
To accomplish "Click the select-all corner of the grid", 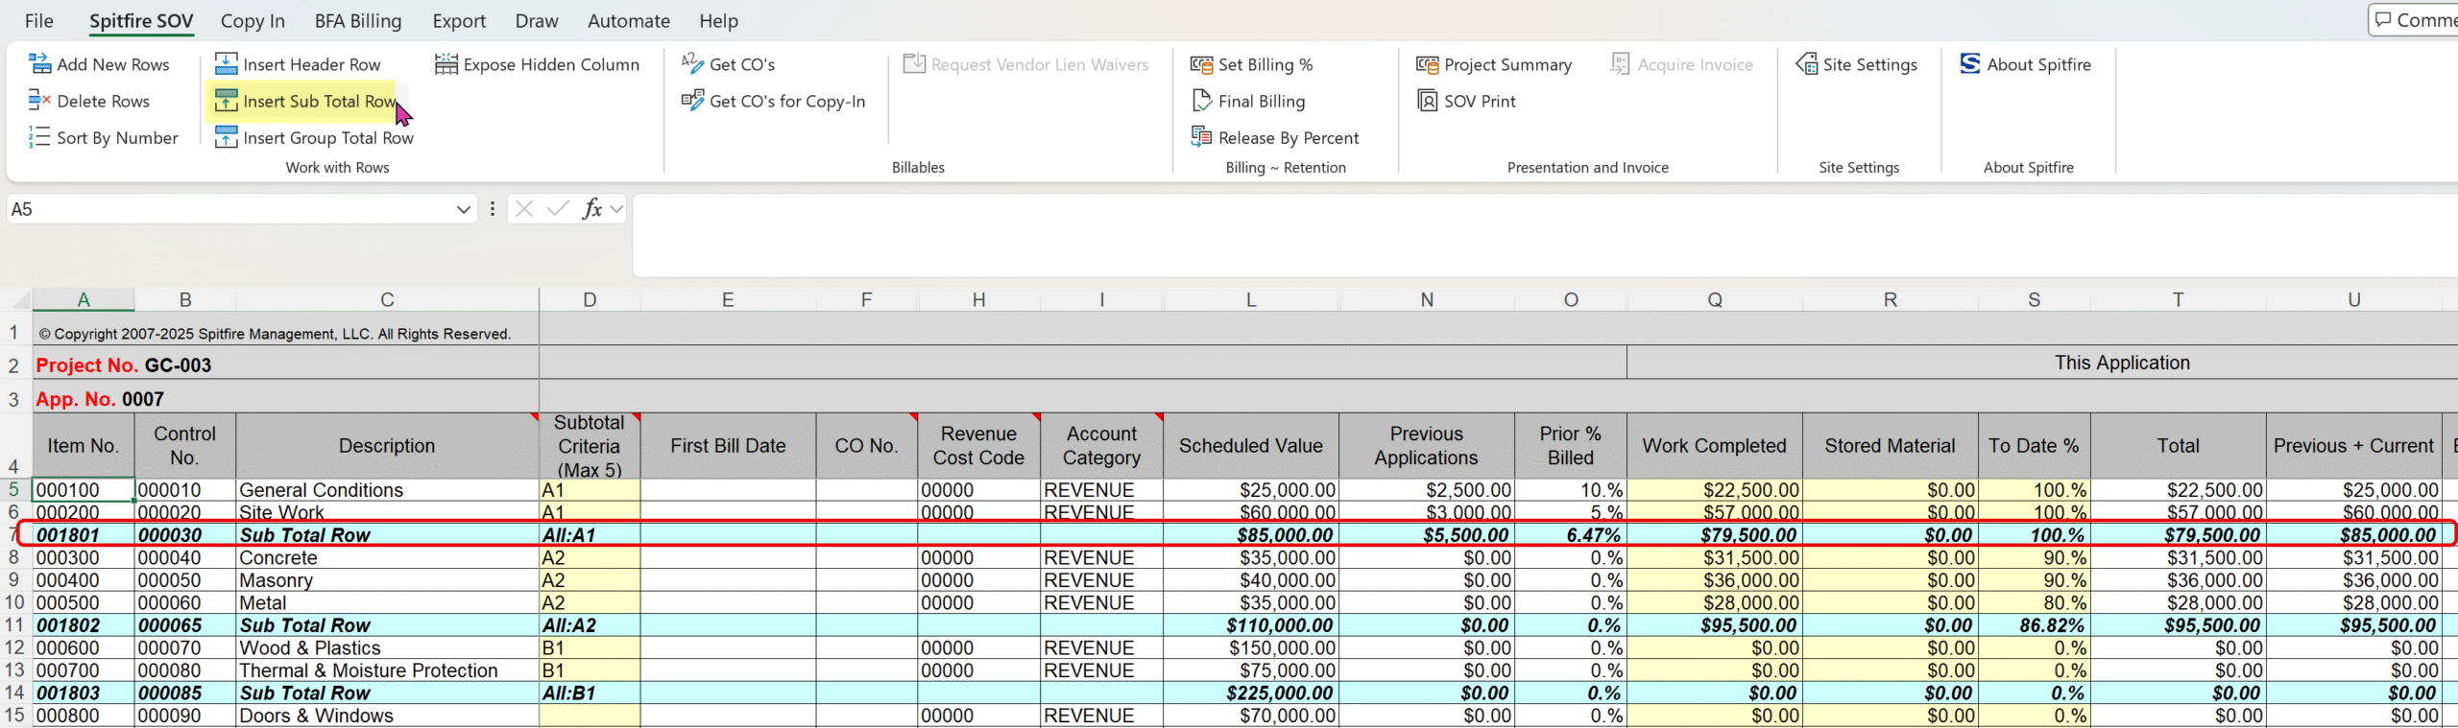I will click(x=16, y=299).
